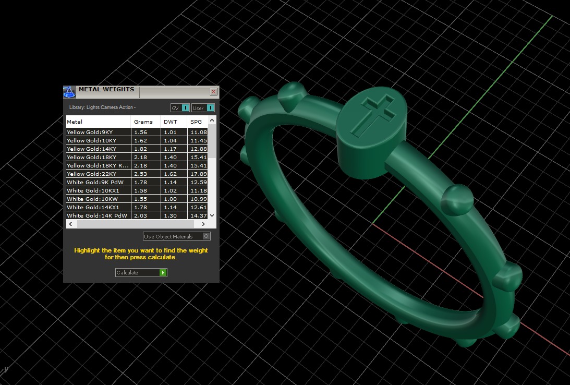This screenshot has height=385, width=570.
Task: Select the Yellow Gold:18KY row
Action: [x=137, y=157]
